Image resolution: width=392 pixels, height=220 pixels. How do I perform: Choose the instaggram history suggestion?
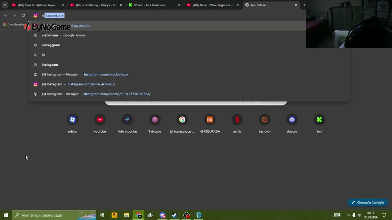click(189, 45)
